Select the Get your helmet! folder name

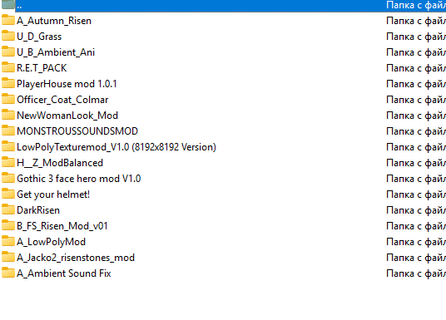[x=53, y=194]
